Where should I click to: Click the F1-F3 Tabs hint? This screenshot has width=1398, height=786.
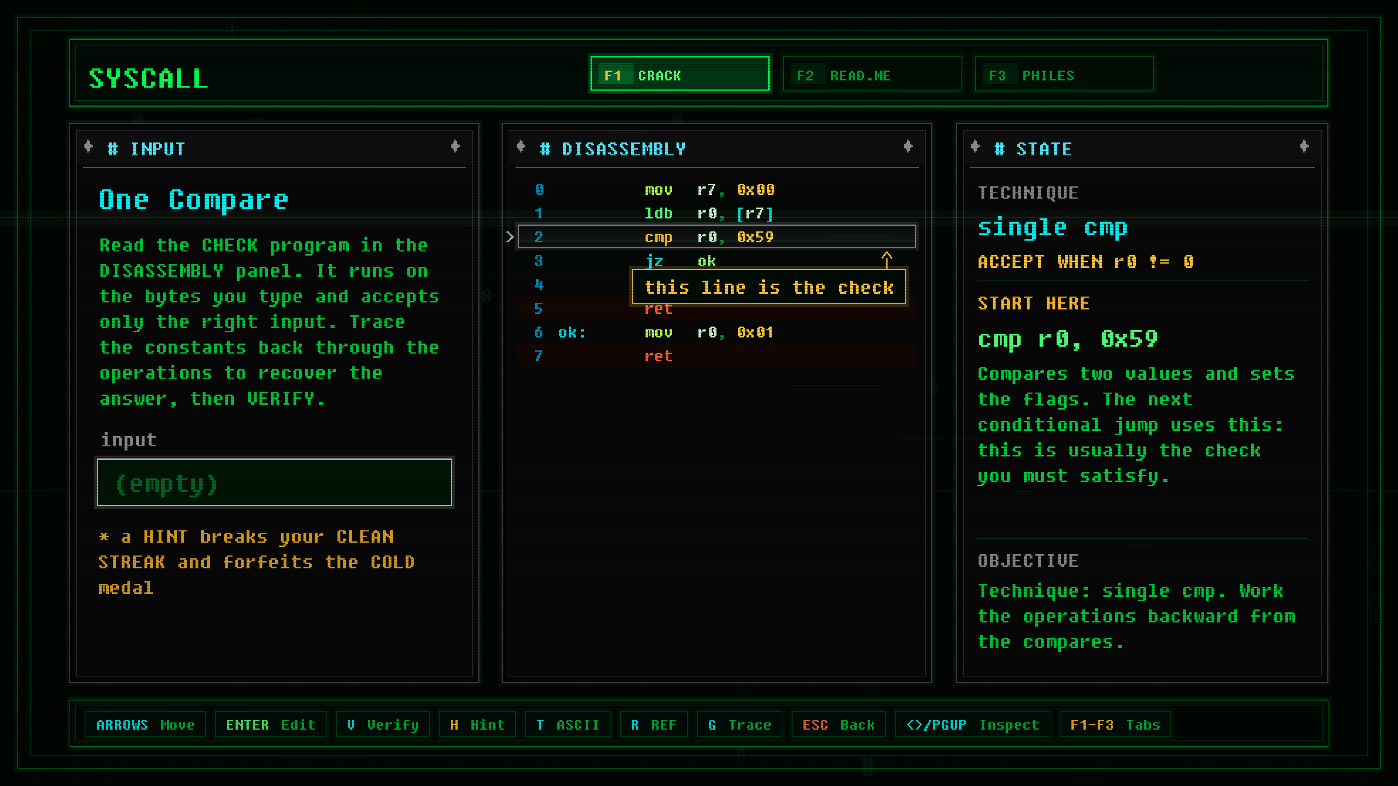click(x=1115, y=725)
